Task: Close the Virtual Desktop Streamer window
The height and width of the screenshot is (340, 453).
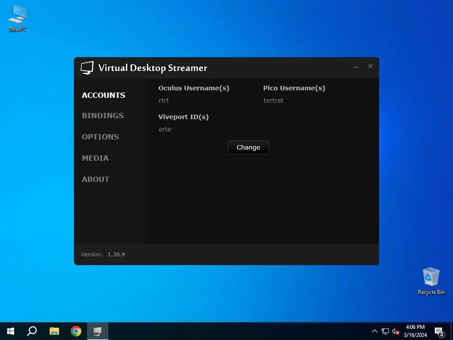Action: pyautogui.click(x=370, y=66)
